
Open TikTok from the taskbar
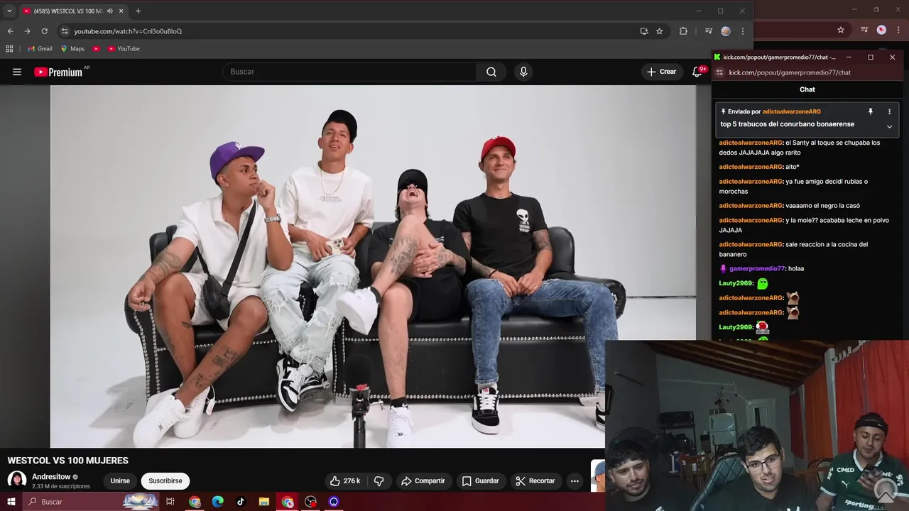pos(241,502)
